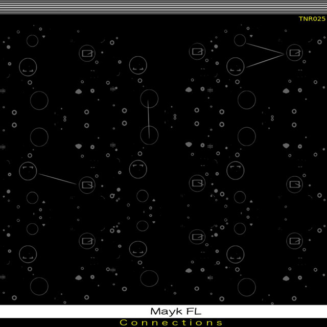This screenshot has height=327, width=327.
Task: Click the TNR025 catalog label
Action: click(x=312, y=19)
